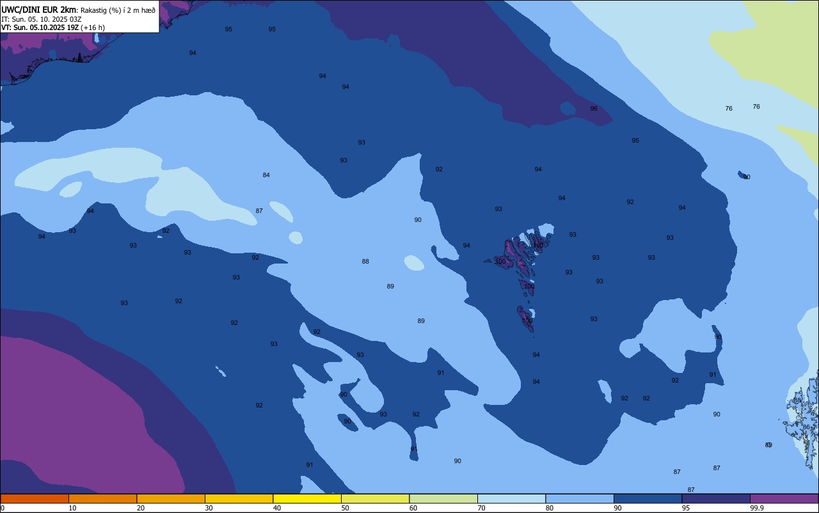Click the legend tick label "40"
The width and height of the screenshot is (819, 513).
click(277, 508)
